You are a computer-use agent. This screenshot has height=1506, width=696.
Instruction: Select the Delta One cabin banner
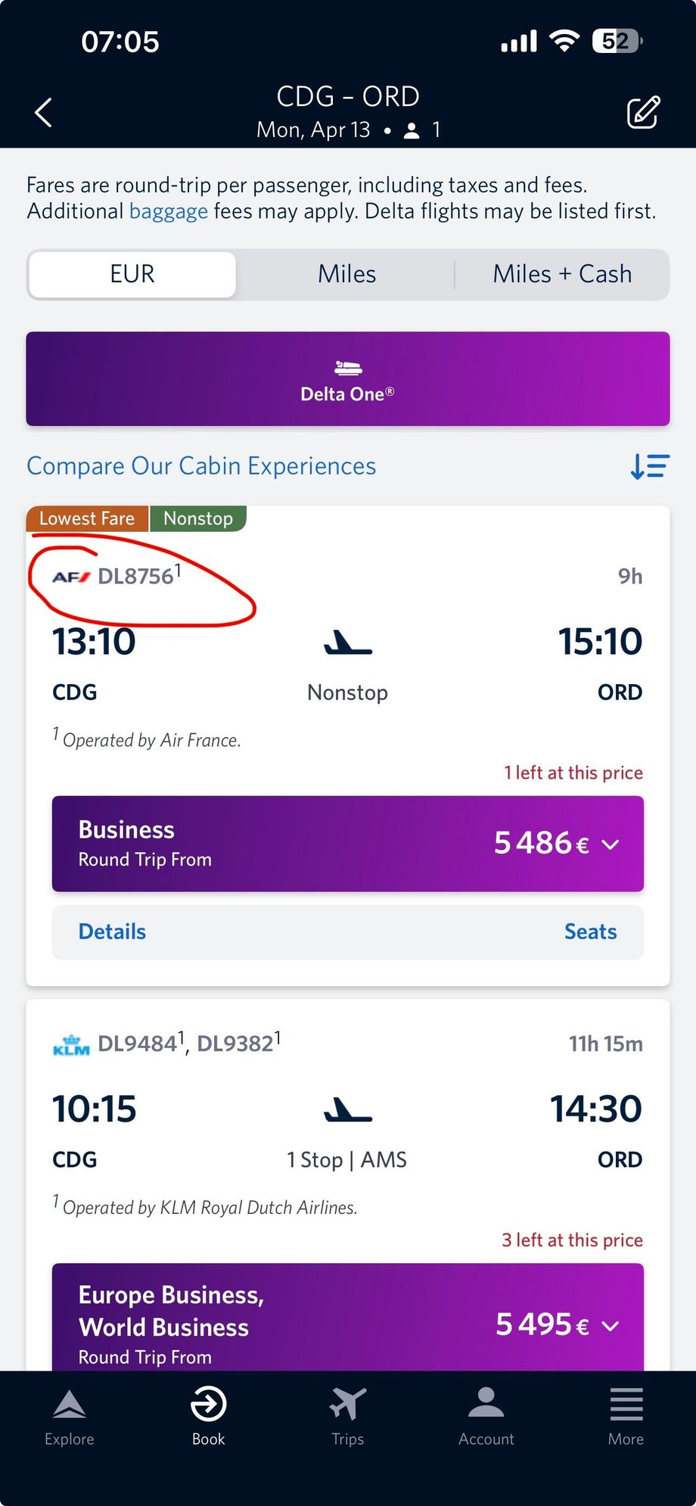pos(347,379)
